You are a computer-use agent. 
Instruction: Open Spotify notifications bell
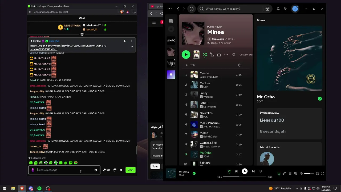tap(278, 9)
